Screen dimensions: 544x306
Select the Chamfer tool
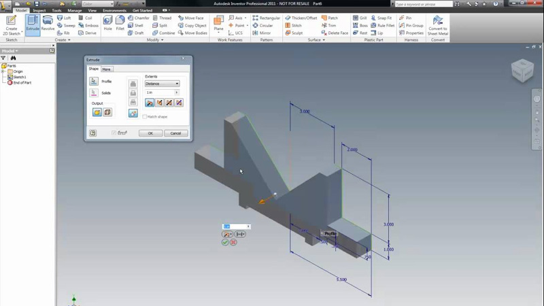coord(139,18)
